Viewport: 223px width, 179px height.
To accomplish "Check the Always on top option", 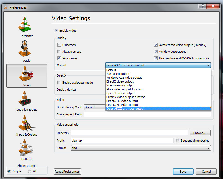I will coord(59,52).
